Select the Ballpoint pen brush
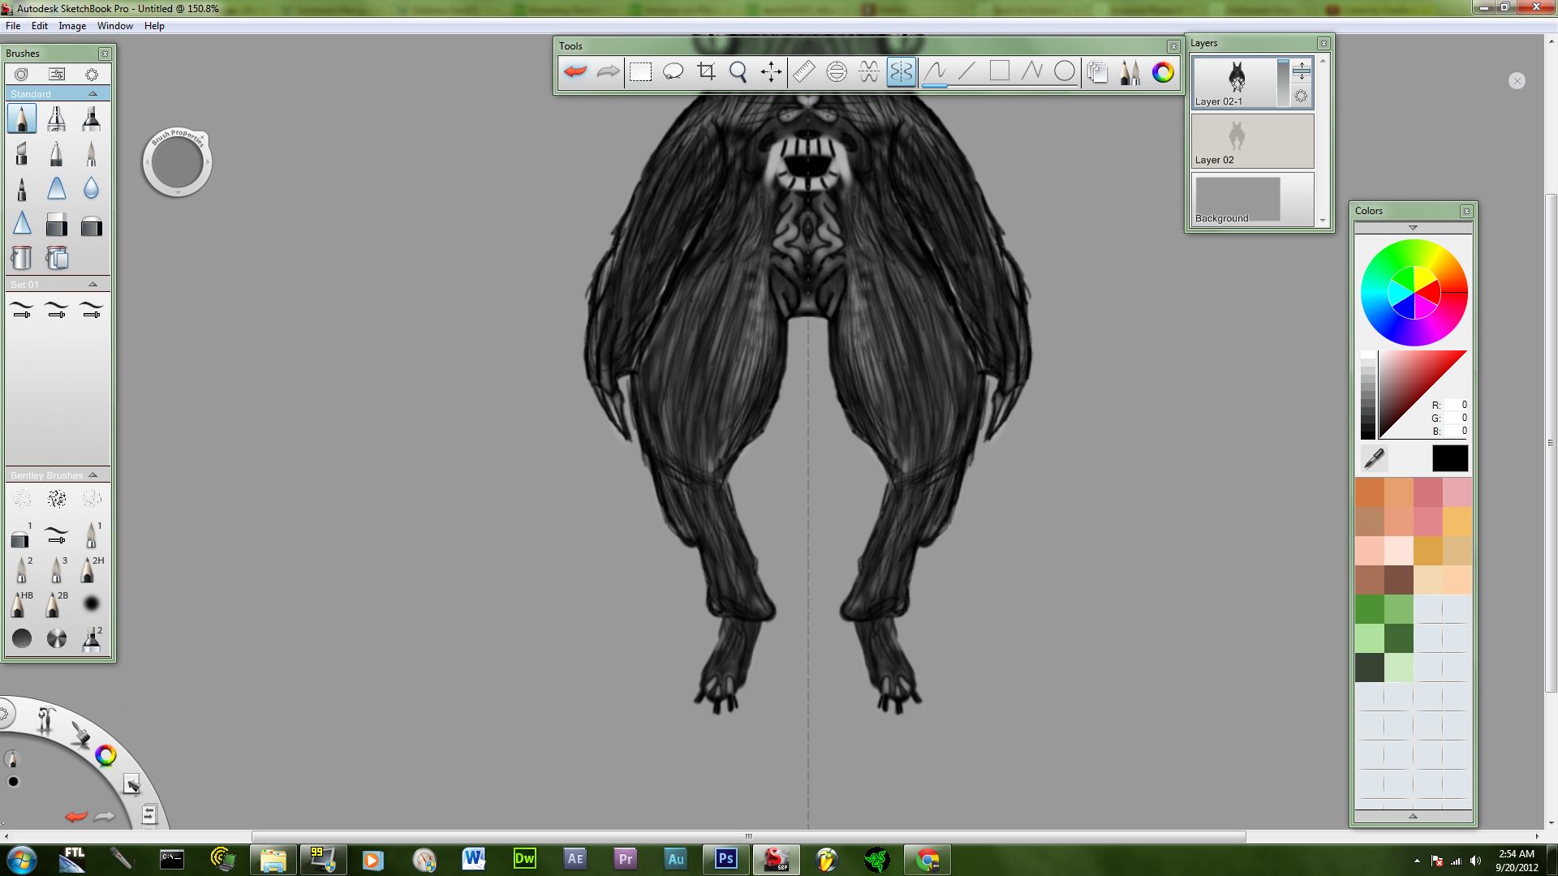Viewport: 1558px width, 876px height. click(57, 153)
